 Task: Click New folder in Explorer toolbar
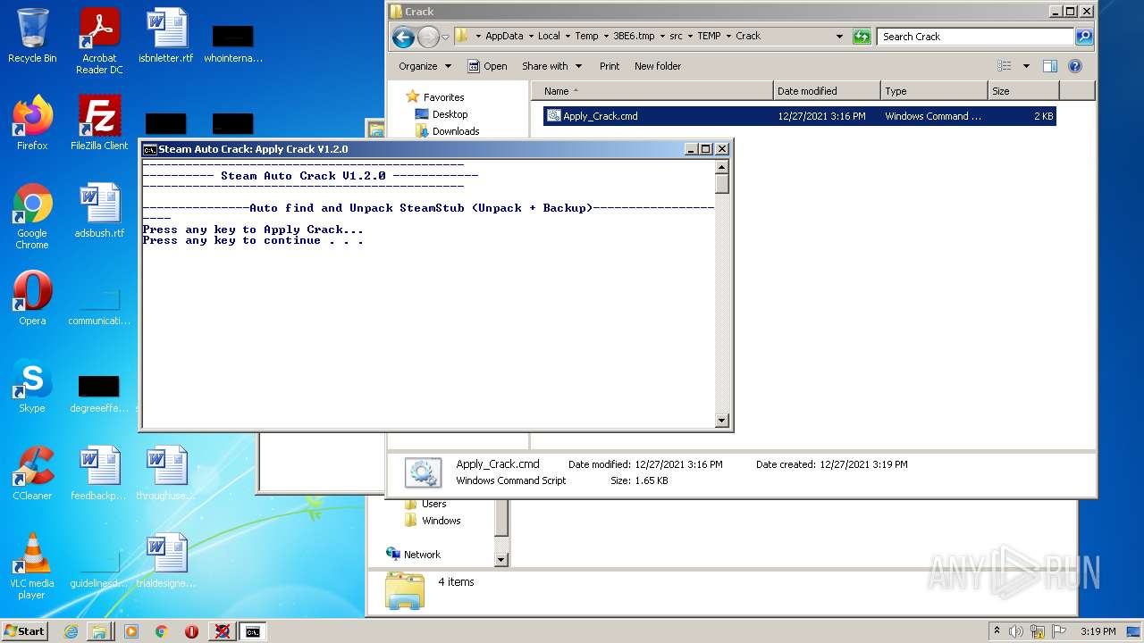pyautogui.click(x=658, y=66)
